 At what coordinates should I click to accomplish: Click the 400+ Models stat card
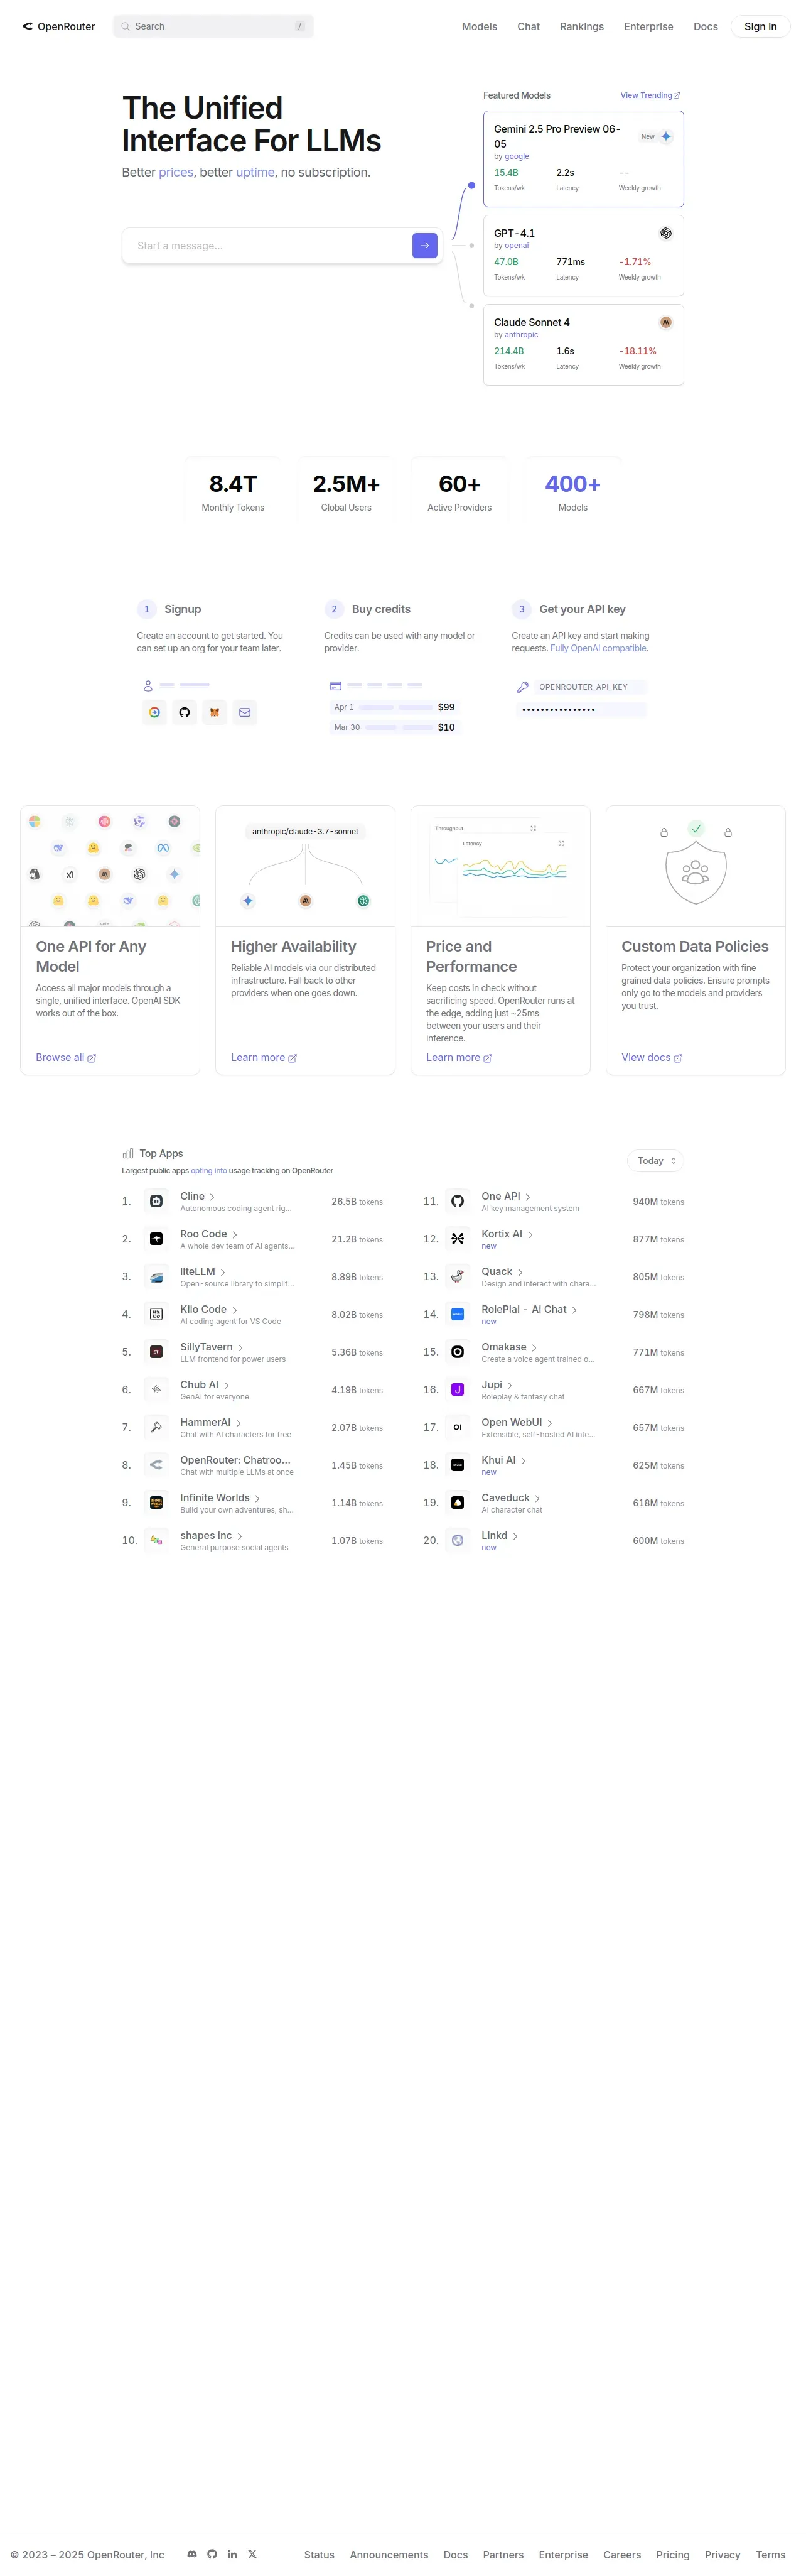[572, 490]
